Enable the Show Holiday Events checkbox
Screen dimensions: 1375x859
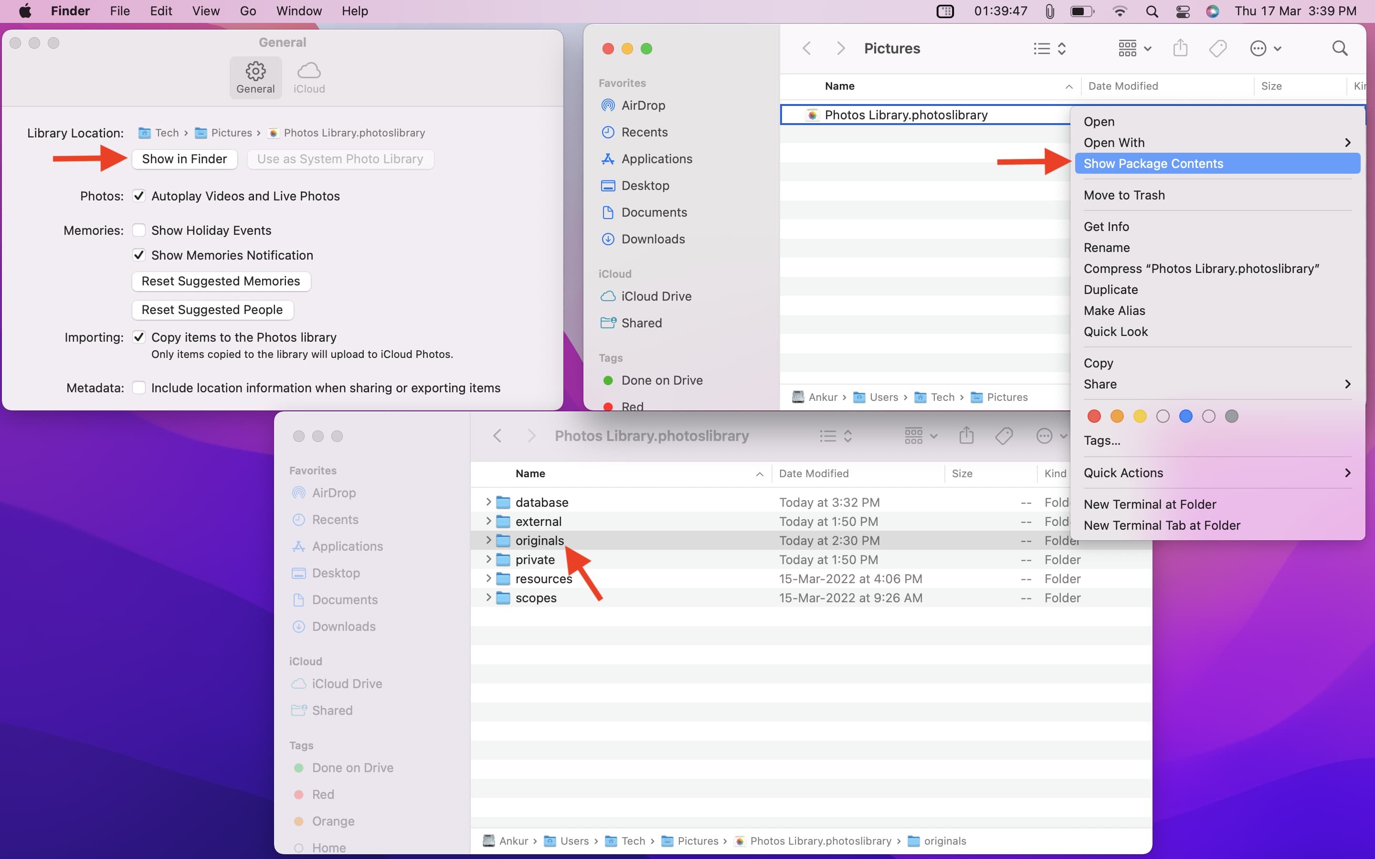pyautogui.click(x=138, y=230)
